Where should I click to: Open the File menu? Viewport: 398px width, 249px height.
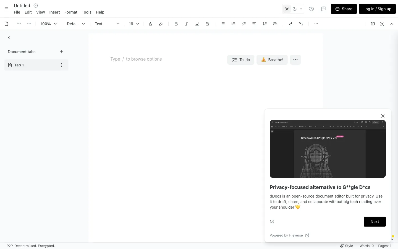(17, 12)
